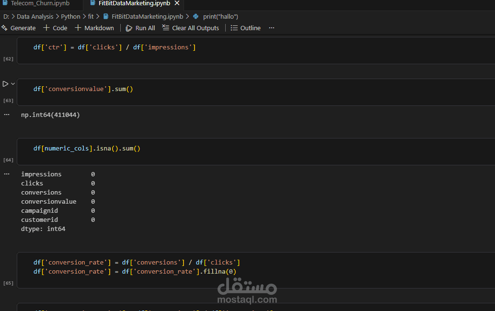Click the Outline list icon
This screenshot has width=495, height=311.
[234, 28]
